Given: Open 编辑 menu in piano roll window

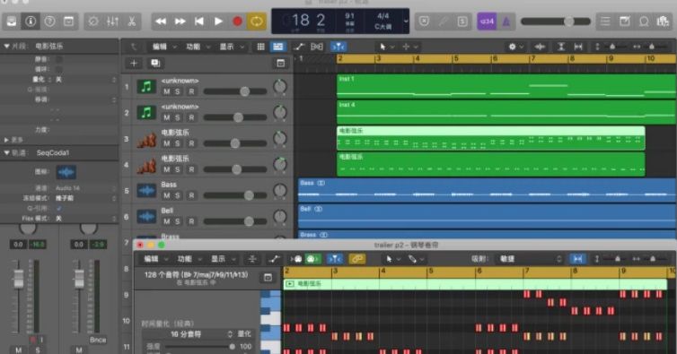Looking at the screenshot, I should (x=155, y=259).
